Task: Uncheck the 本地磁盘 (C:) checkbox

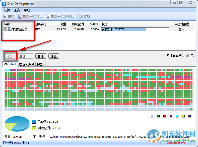Action: [x=5, y=29]
